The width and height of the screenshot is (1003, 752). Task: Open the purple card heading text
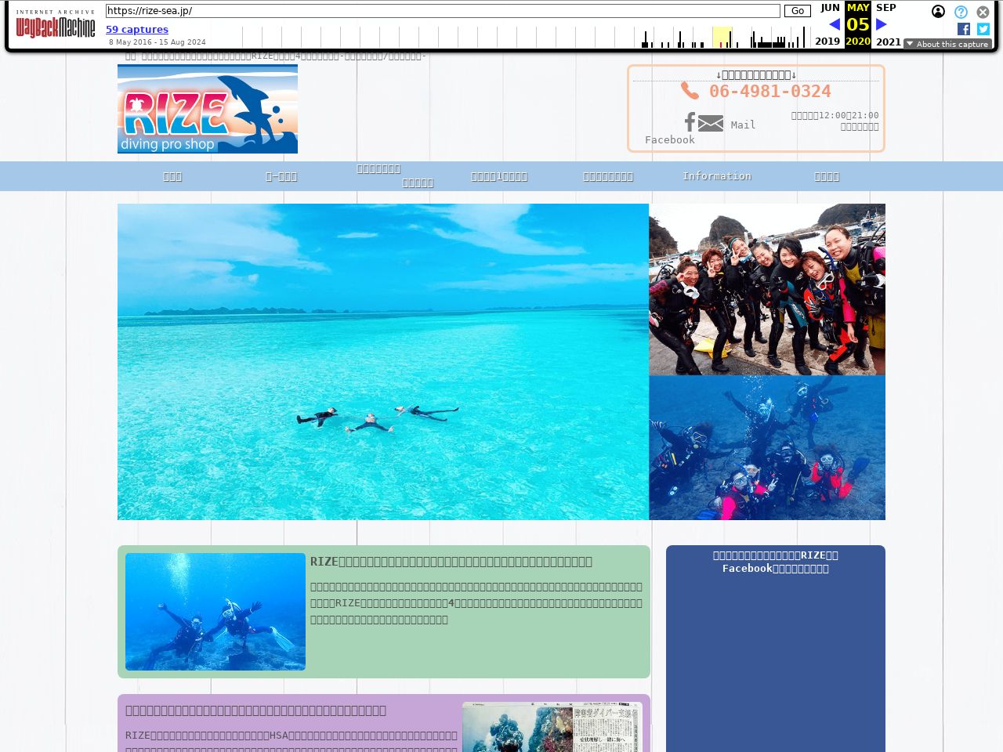pyautogui.click(x=256, y=710)
